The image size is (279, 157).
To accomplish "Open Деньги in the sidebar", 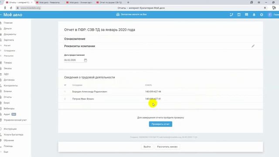I will (x=7, y=28).
